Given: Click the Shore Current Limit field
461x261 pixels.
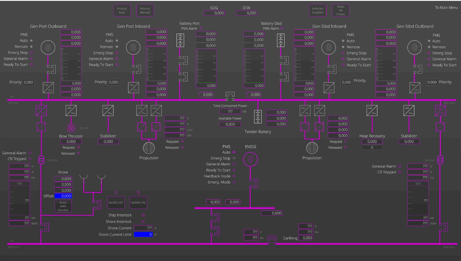Looking at the screenshot, I should [x=143, y=234].
